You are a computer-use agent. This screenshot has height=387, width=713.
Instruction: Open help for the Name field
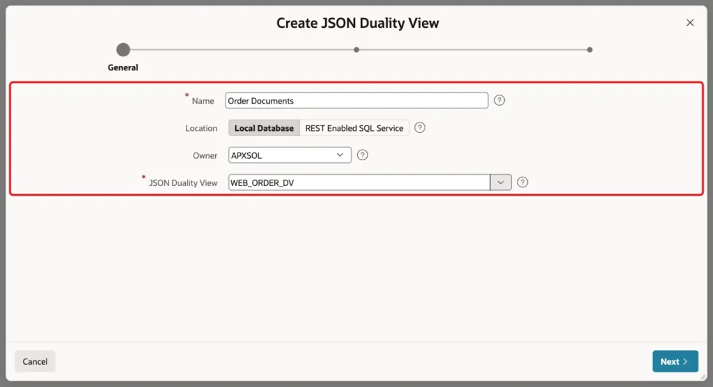[x=499, y=100]
